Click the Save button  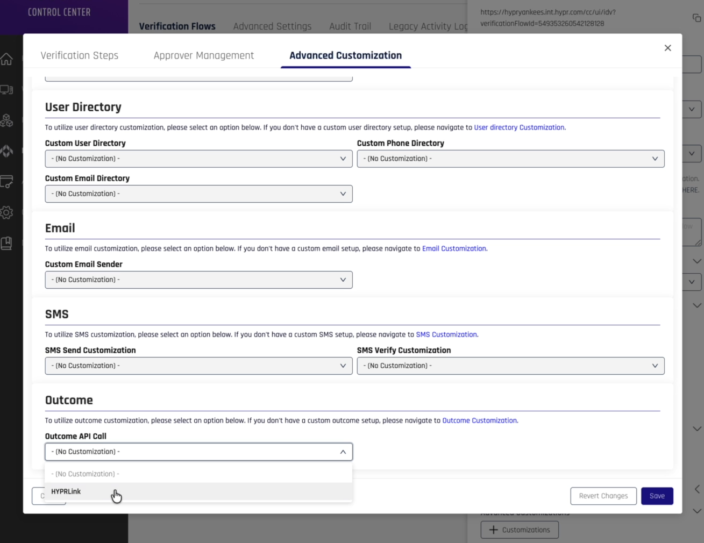point(657,496)
